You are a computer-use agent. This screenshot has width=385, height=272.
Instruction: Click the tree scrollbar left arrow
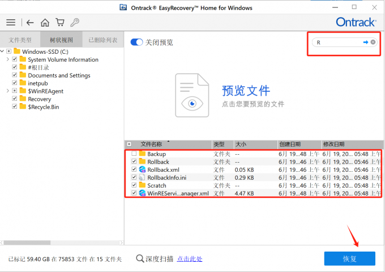coord(2,243)
